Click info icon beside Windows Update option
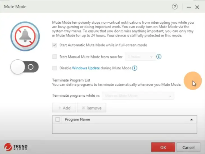Viewport: 205px width, 154px height. [135, 68]
